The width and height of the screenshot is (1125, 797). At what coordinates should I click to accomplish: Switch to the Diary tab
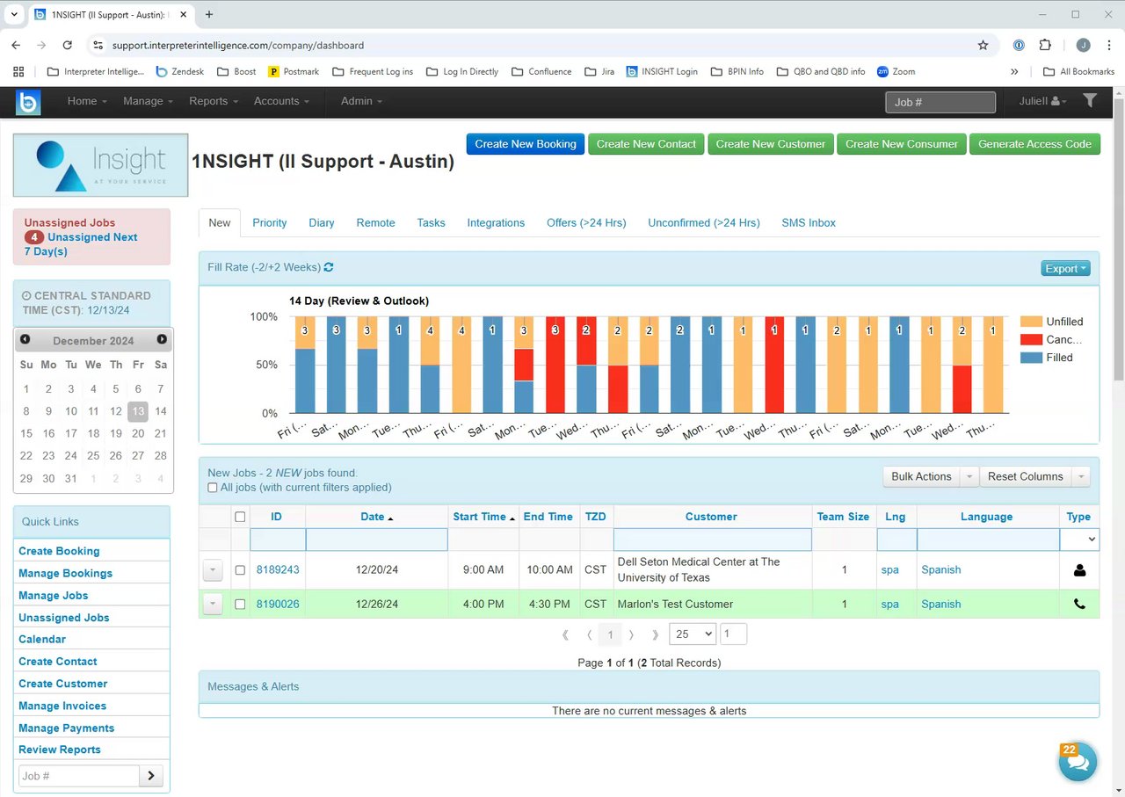pos(322,223)
